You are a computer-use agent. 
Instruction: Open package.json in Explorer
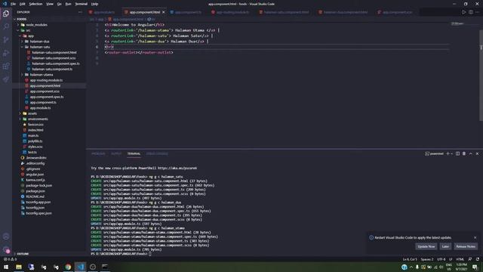pyautogui.click(x=35, y=191)
